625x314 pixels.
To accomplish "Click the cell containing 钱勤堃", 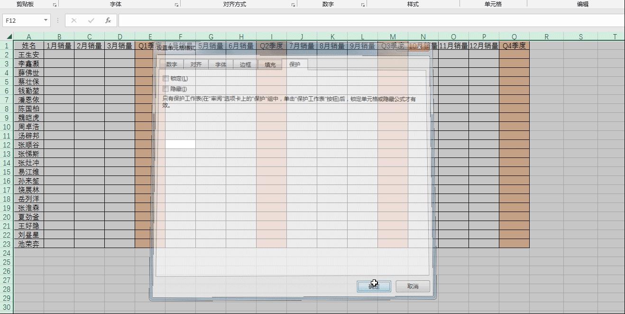I will coord(29,91).
